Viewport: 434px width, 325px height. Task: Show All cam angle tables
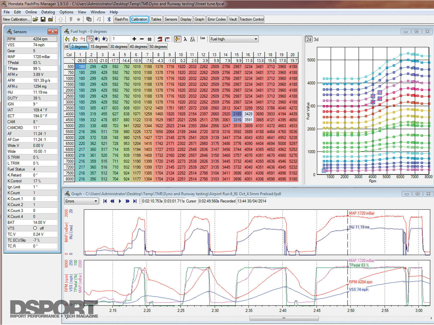click(67, 47)
